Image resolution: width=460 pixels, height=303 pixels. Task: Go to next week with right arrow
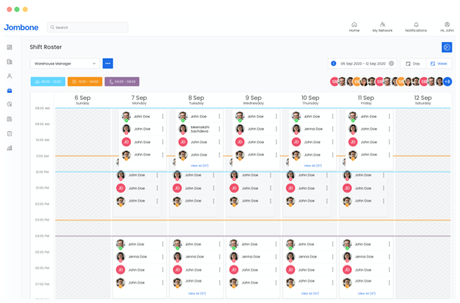tap(392, 64)
